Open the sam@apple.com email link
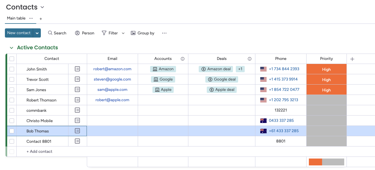Image resolution: width=375 pixels, height=170 pixels. [x=112, y=89]
